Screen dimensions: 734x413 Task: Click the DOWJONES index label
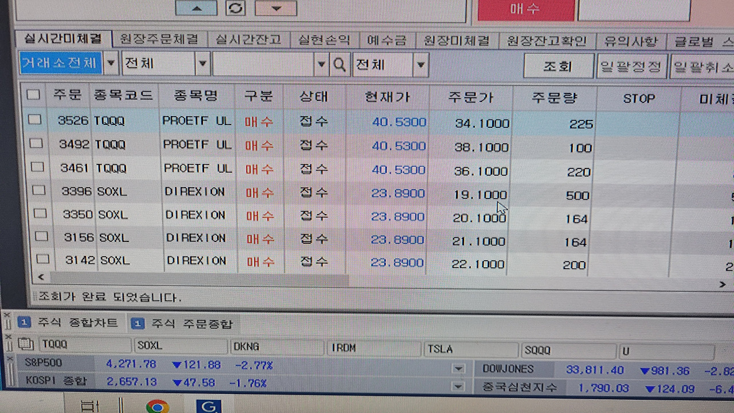point(508,369)
